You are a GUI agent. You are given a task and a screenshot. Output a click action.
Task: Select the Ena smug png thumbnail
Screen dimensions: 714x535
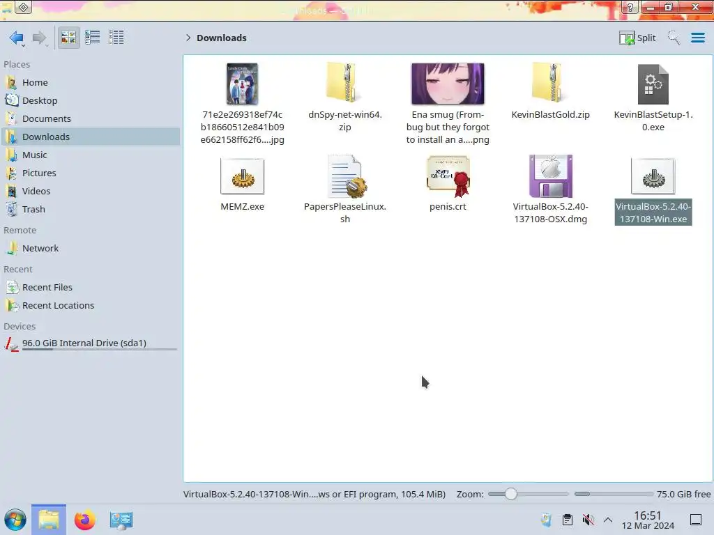point(448,84)
